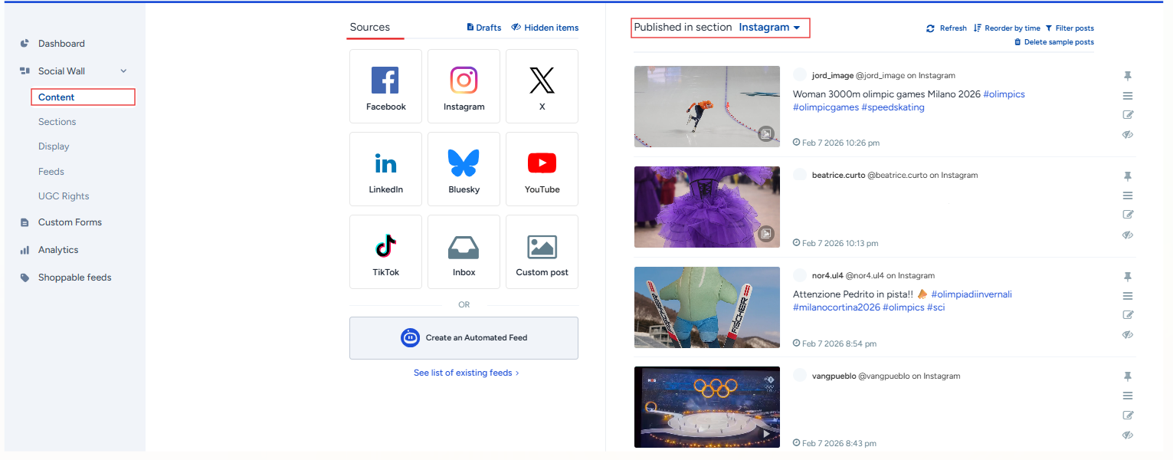Go to Dashboard in sidebar
This screenshot has width=1173, height=460.
[61, 44]
